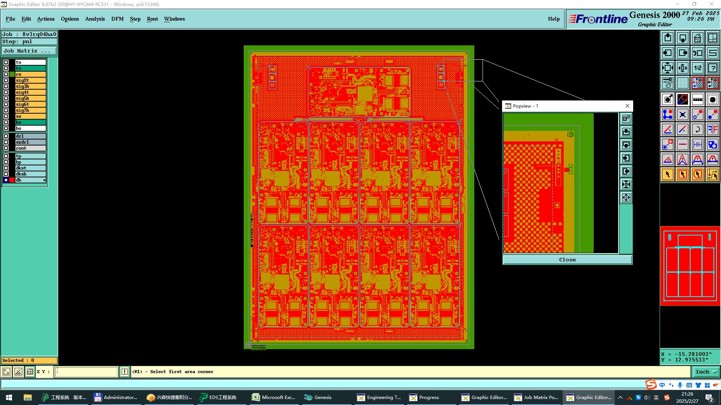Expand the dh layer options marker
721x405 pixels.
click(44, 180)
